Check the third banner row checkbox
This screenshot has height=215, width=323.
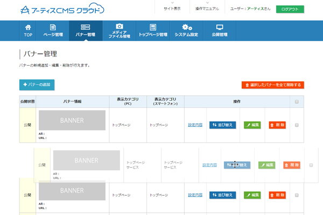[297, 195]
